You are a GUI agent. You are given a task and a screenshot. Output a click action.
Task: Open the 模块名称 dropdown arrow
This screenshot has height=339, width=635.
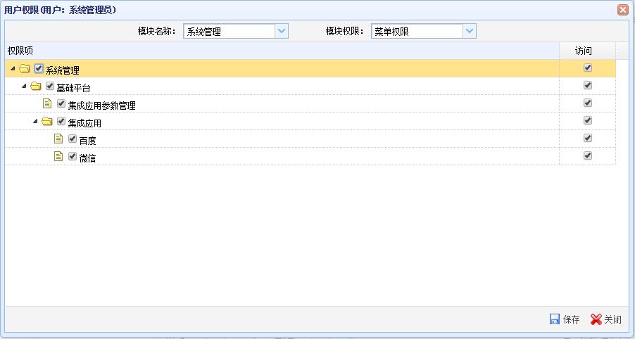tap(282, 31)
